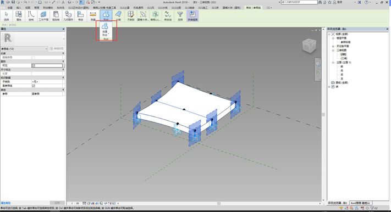The height and width of the screenshot is (212, 391).
Task: Click the 创建形状 (Create Form) flyout button
Action: coord(105,30)
